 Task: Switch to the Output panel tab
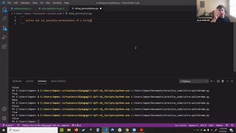coord(29,81)
